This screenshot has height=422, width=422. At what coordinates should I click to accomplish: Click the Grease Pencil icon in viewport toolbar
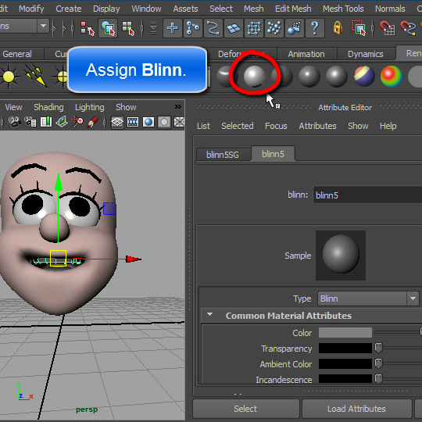pyautogui.click(x=92, y=122)
